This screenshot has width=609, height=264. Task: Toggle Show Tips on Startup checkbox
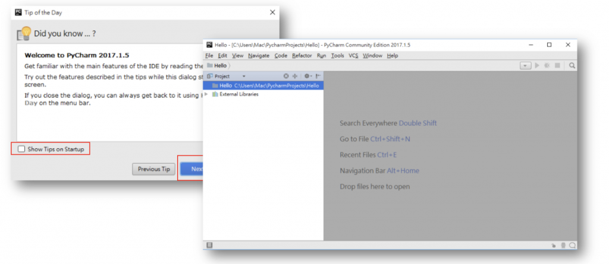(x=21, y=150)
